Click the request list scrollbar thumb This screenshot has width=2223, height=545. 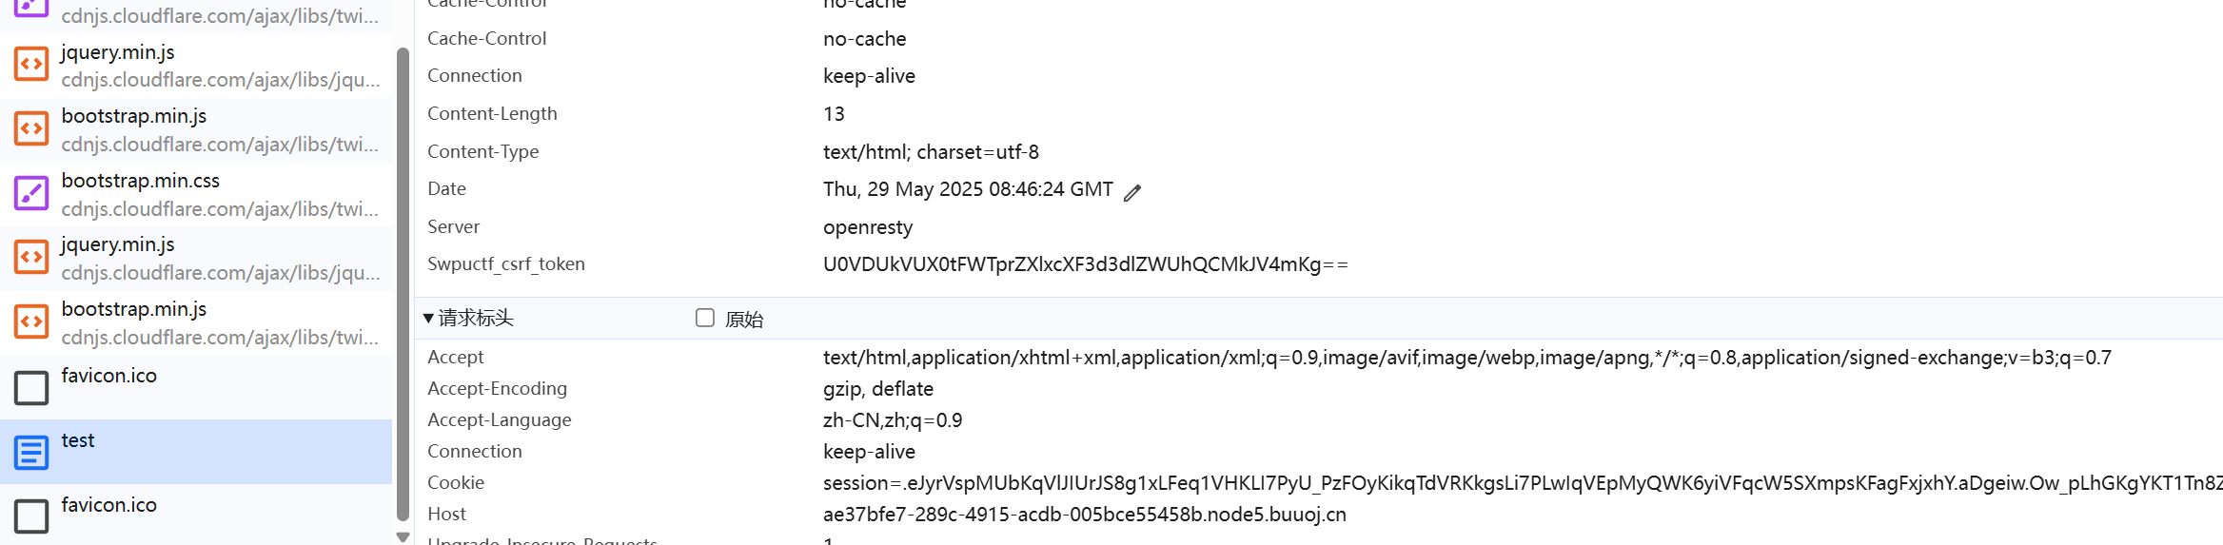(x=403, y=285)
